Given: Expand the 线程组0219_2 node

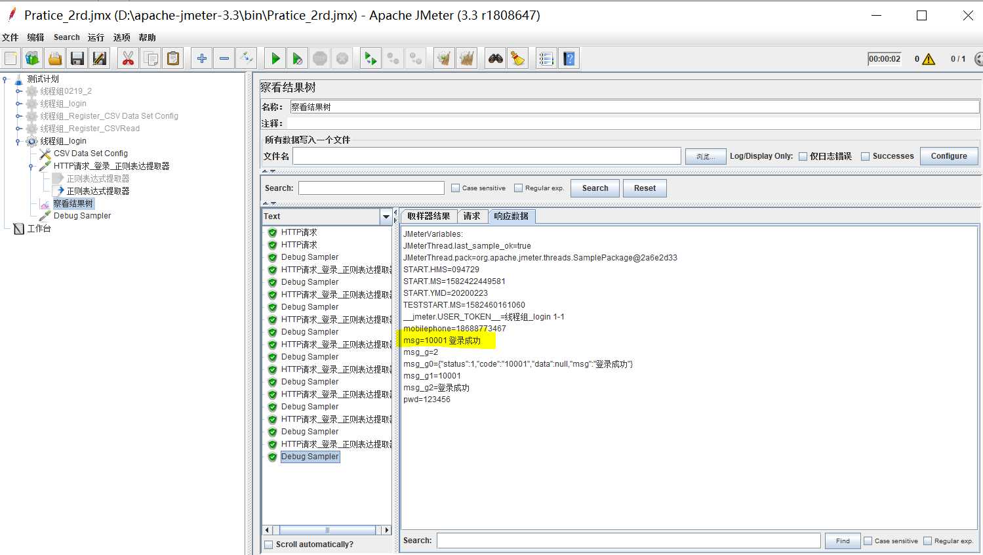Looking at the screenshot, I should 18,91.
